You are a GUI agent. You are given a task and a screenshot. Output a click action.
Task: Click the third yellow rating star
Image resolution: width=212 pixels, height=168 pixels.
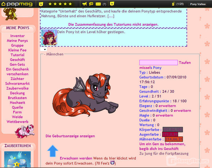60,4
